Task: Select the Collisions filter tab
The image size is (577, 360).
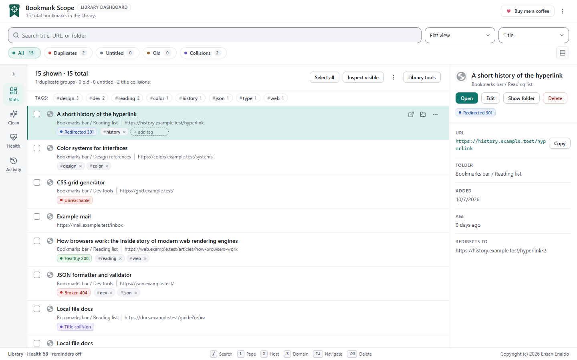Action: 203,53
